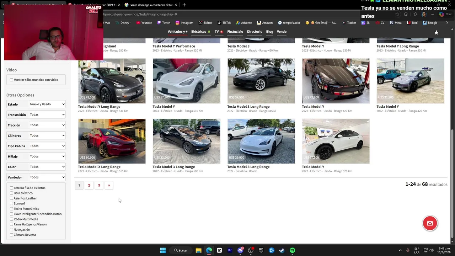Open the Directorio menu item

click(255, 32)
